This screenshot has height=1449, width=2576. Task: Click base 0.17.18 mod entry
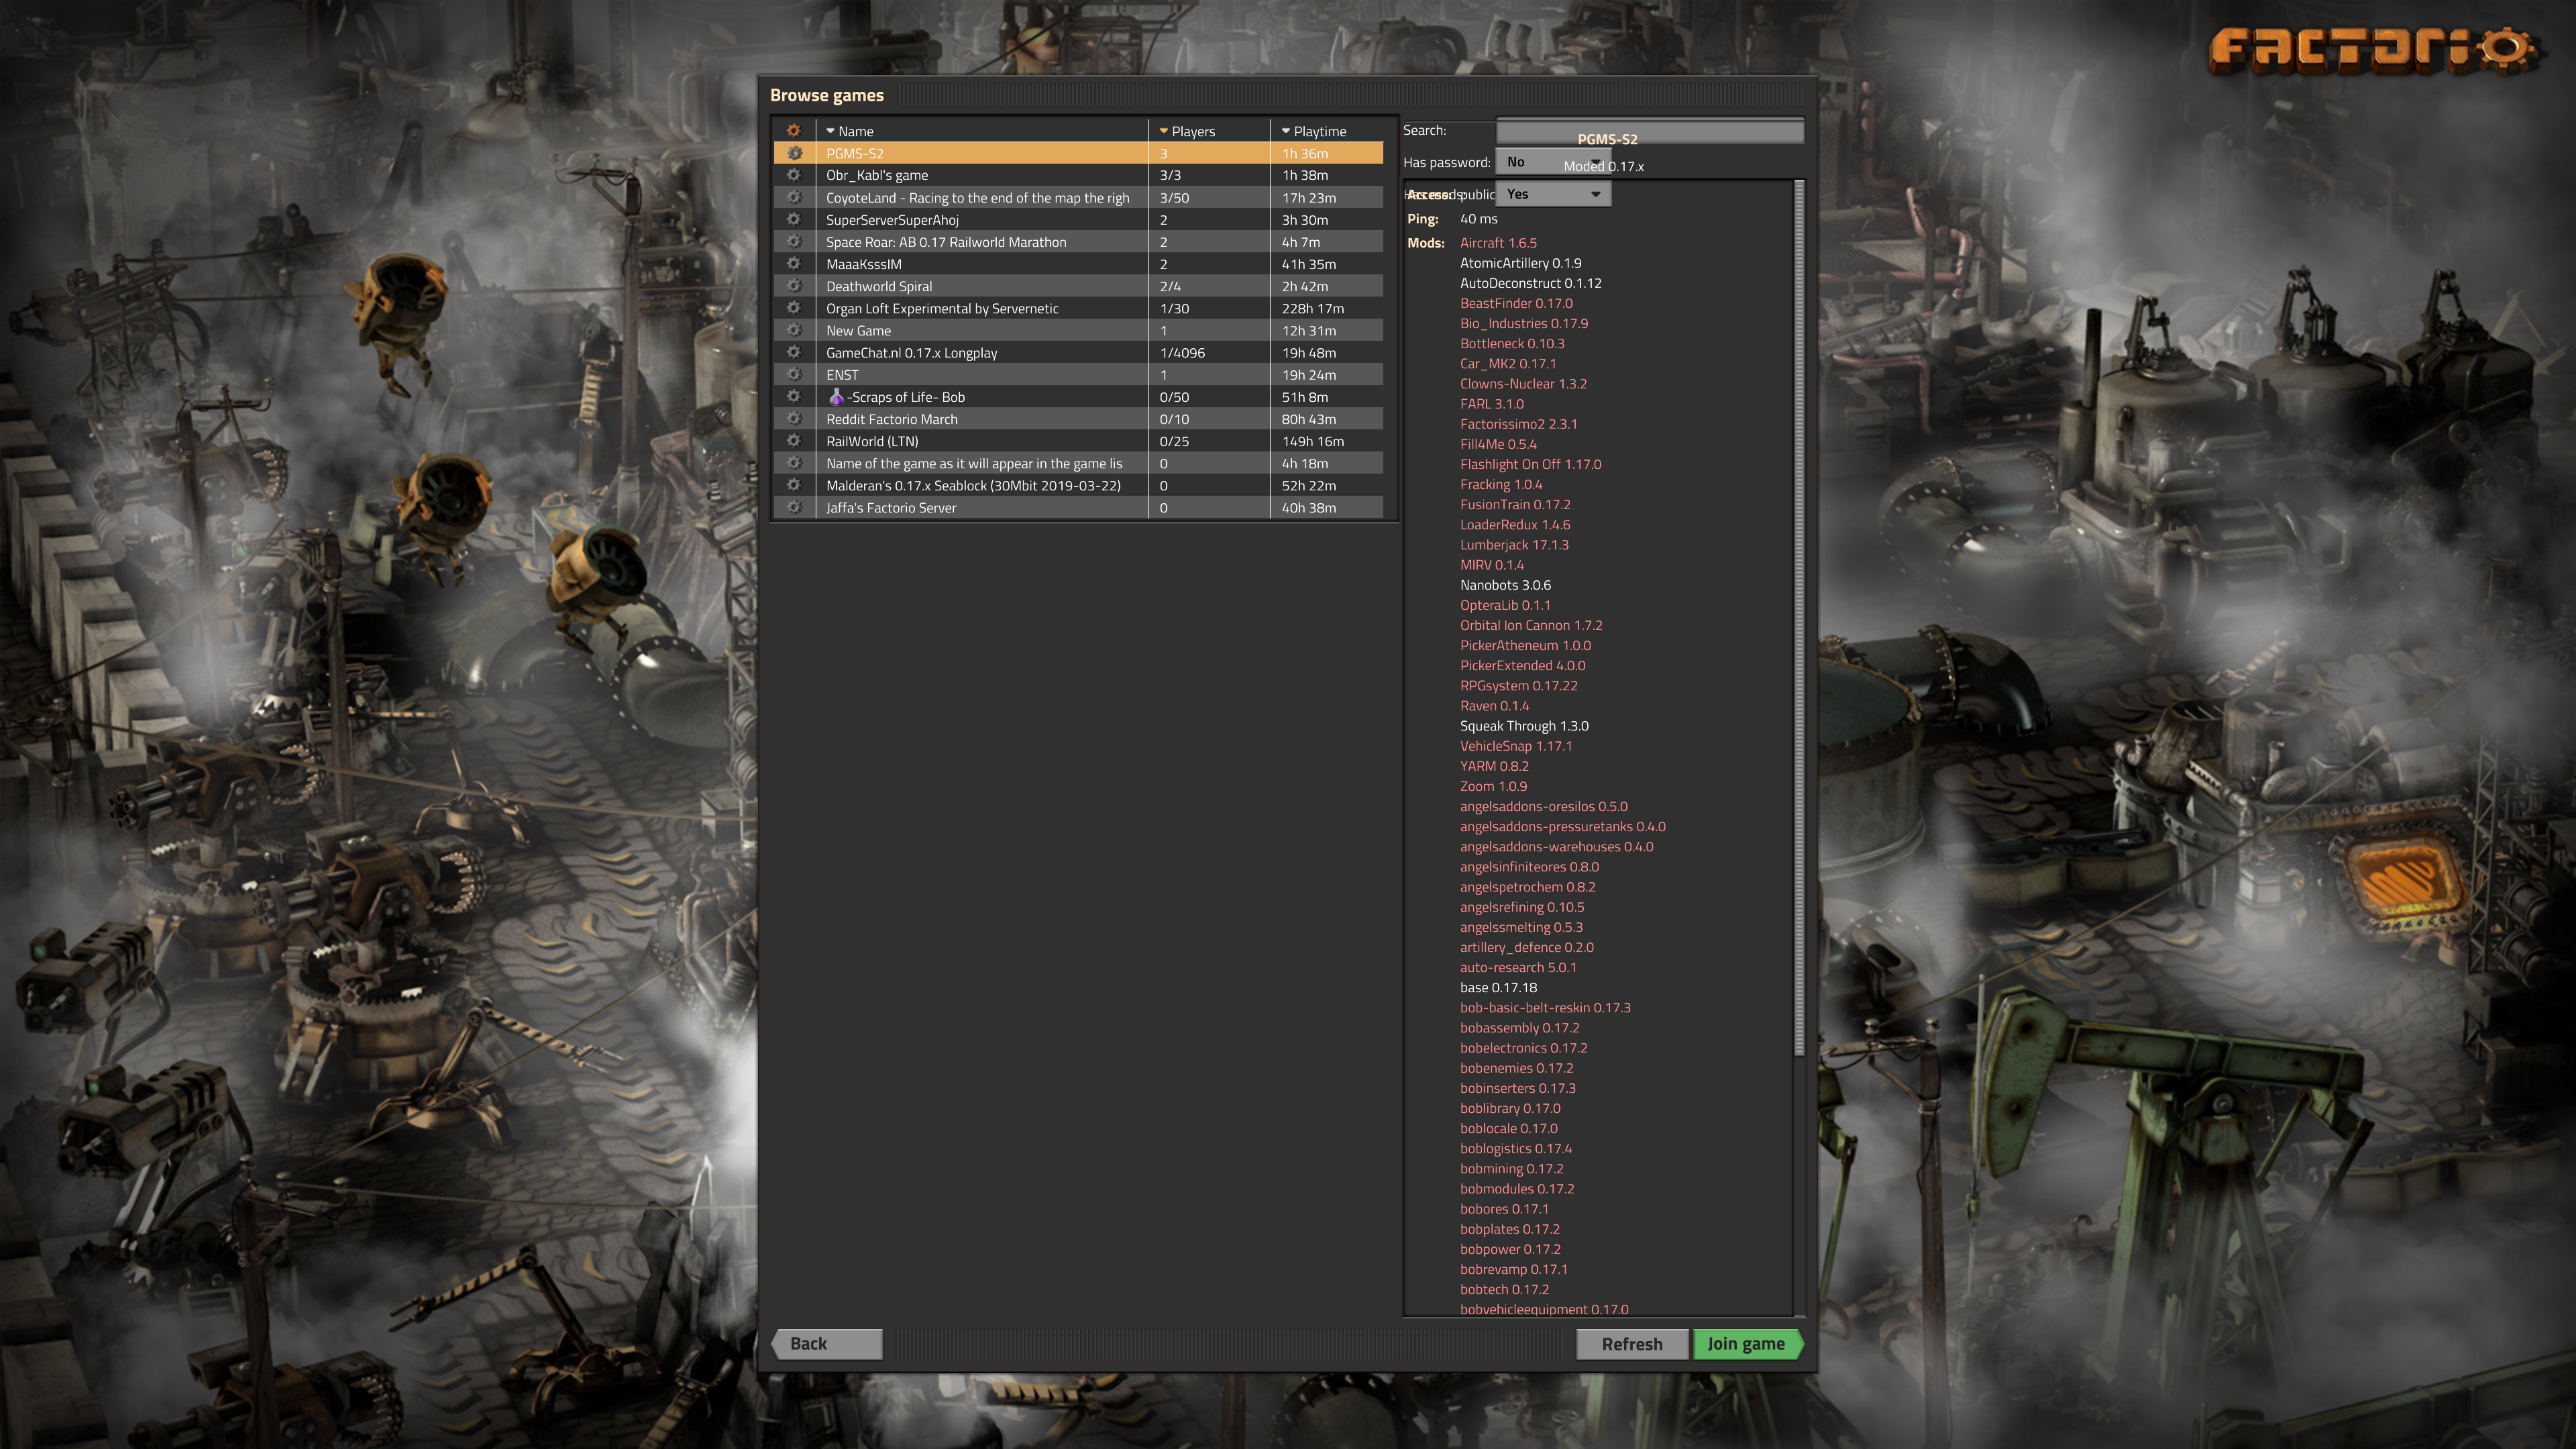1498,987
